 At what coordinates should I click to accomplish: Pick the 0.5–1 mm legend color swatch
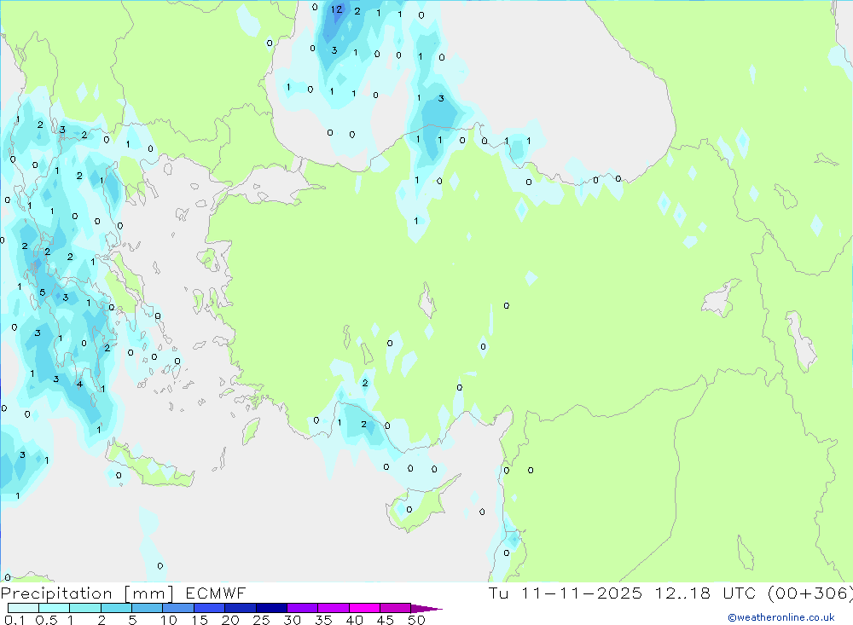pyautogui.click(x=54, y=608)
